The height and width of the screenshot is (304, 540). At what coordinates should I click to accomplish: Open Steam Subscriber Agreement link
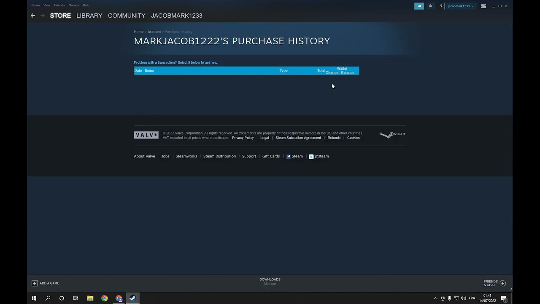(298, 138)
